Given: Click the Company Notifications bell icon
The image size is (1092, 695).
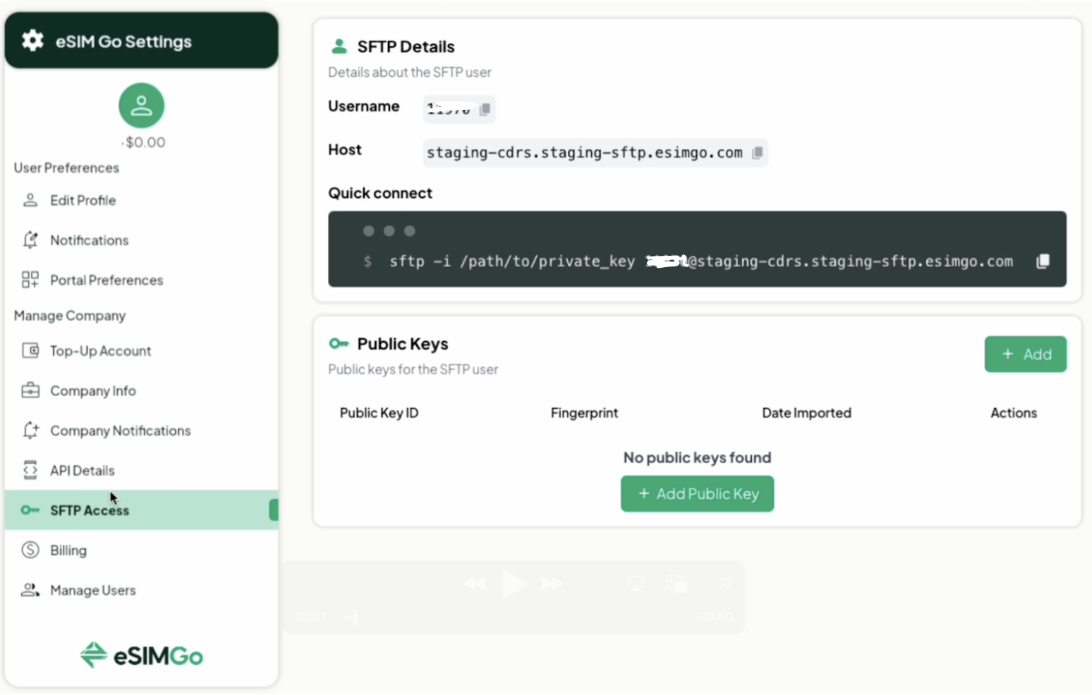Looking at the screenshot, I should 30,430.
